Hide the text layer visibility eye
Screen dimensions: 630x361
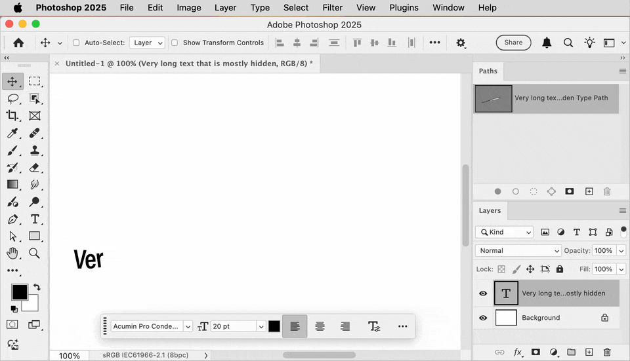coord(483,294)
